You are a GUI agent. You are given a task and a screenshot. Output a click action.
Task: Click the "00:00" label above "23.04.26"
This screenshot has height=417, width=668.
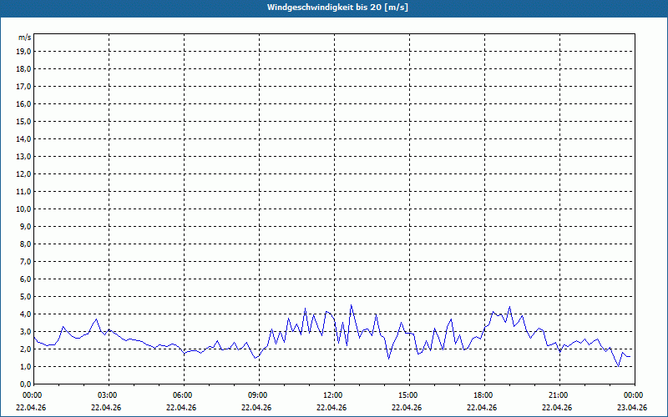tap(635, 395)
